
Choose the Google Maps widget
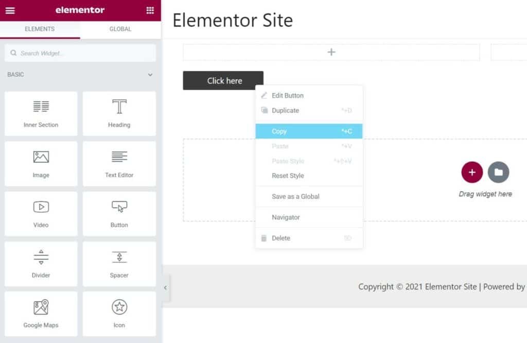[41, 314]
